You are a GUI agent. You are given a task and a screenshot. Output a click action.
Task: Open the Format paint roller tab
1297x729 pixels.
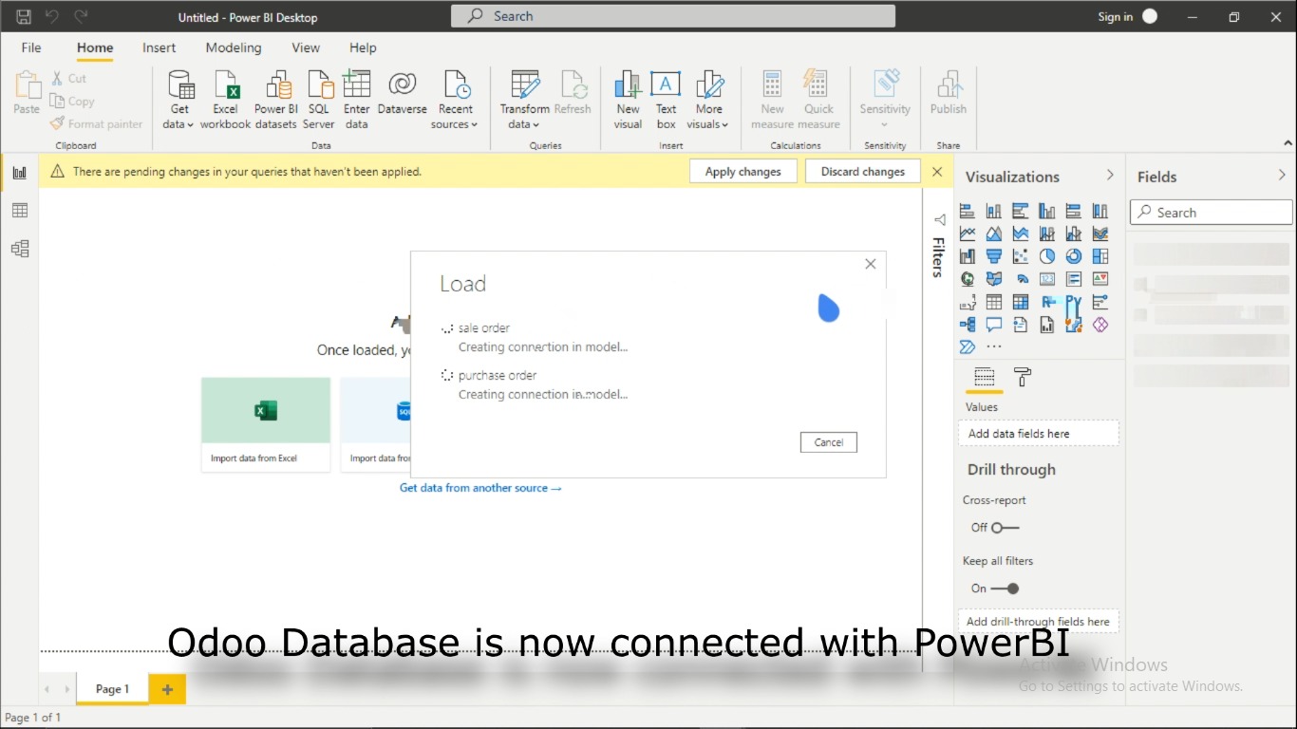1023,377
